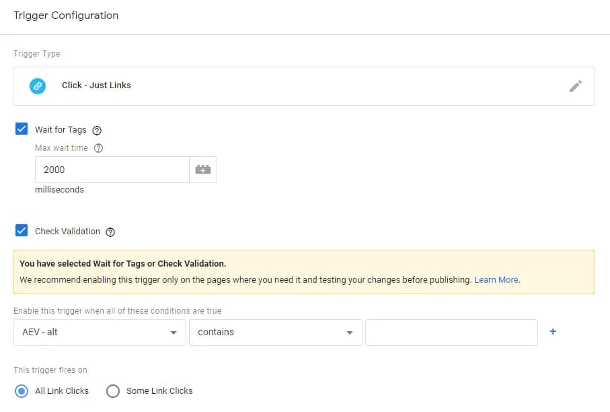Follow the Learn More link in warning
Viewport: 610px width, 412px height.
pos(496,279)
